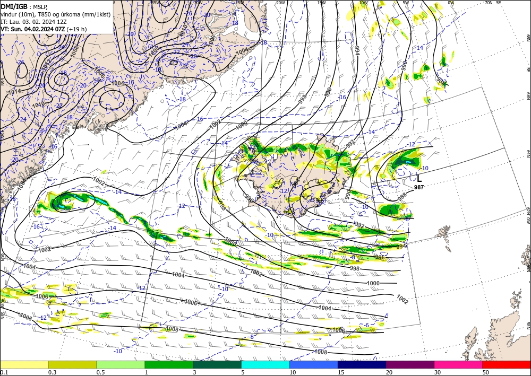Choose the blue 10–15 legend segment
This screenshot has height=376, width=531.
point(314,364)
